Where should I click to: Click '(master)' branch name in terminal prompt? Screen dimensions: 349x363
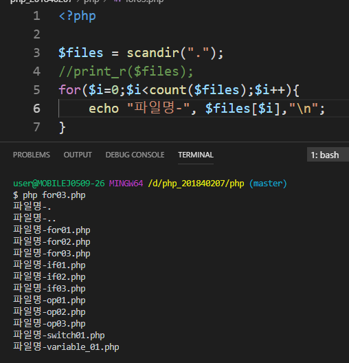268,184
